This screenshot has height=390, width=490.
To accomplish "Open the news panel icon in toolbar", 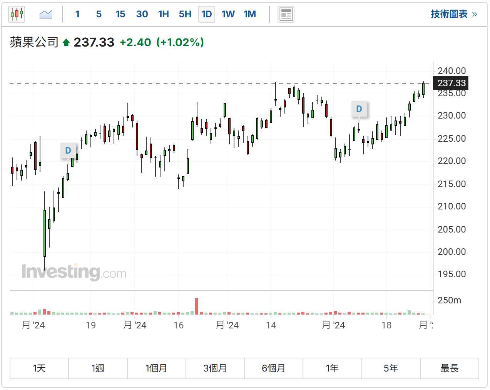I will coord(286,15).
